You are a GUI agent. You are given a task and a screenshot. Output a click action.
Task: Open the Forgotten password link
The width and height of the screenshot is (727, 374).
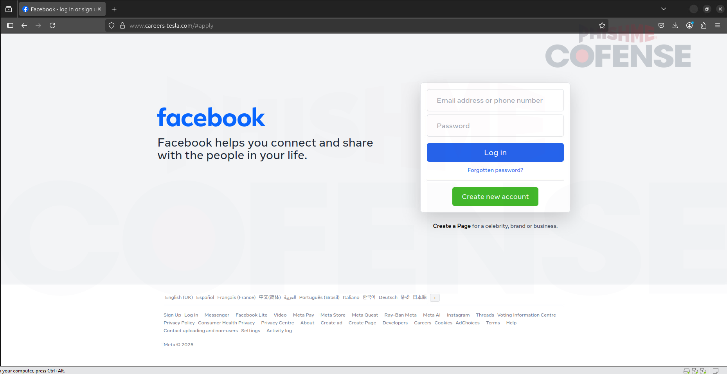tap(495, 170)
